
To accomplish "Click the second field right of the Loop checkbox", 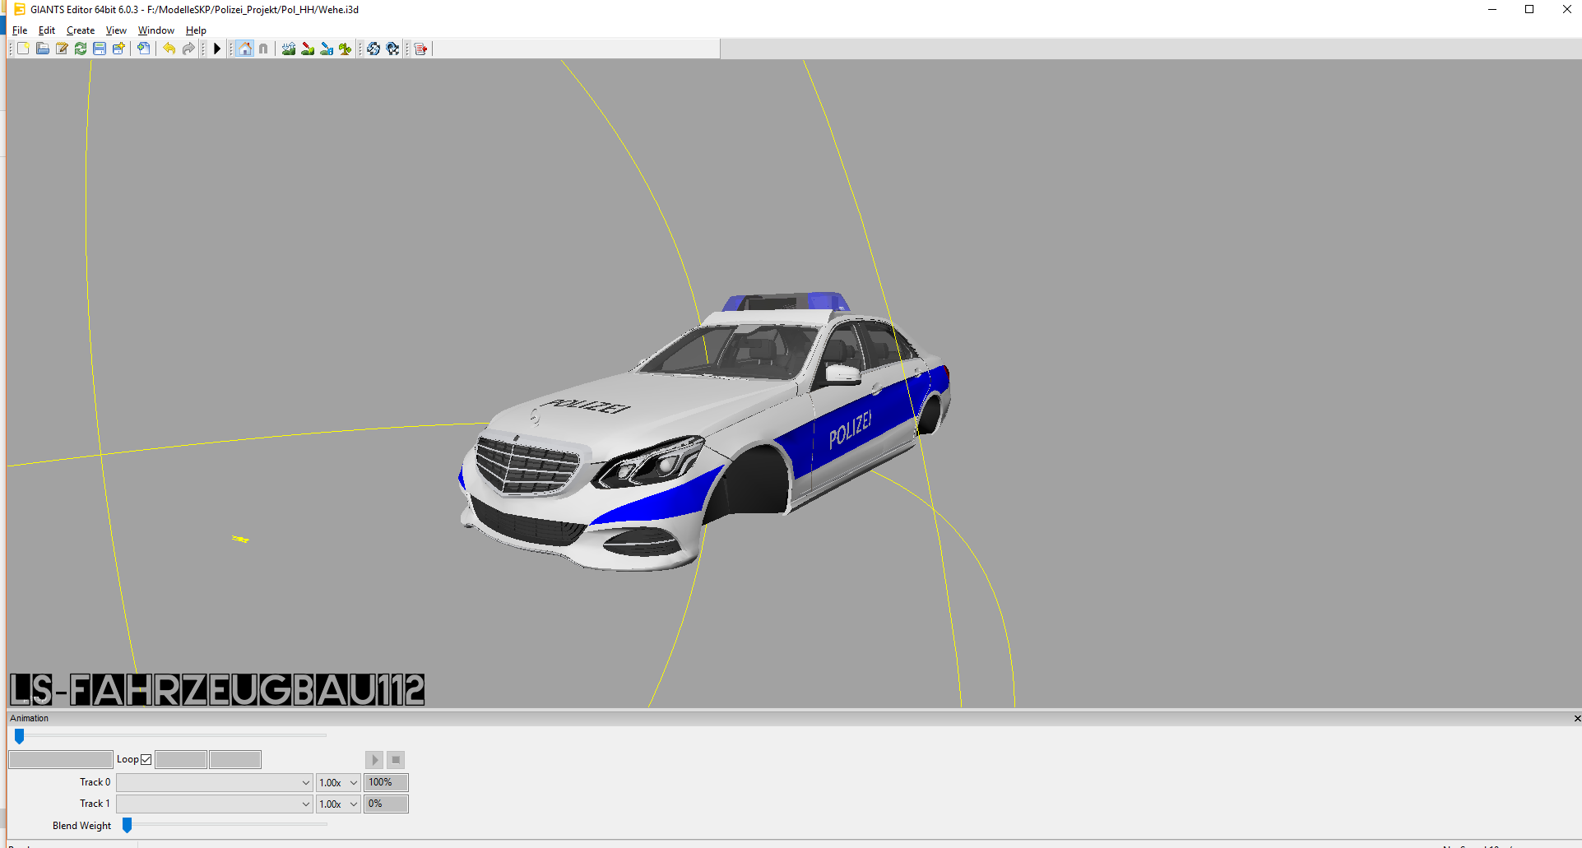I will [x=235, y=759].
